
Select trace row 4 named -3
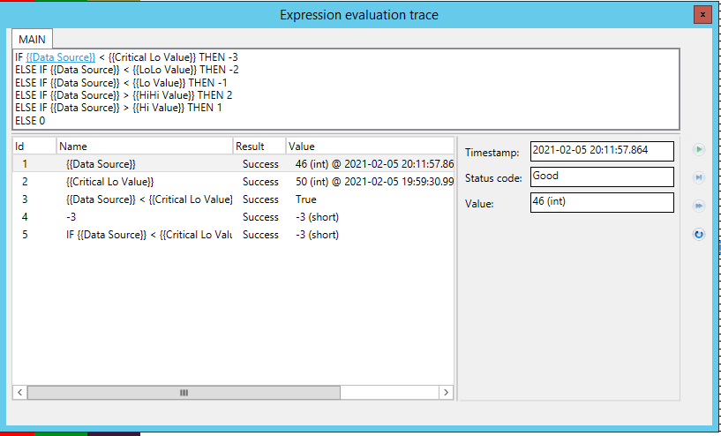(71, 217)
